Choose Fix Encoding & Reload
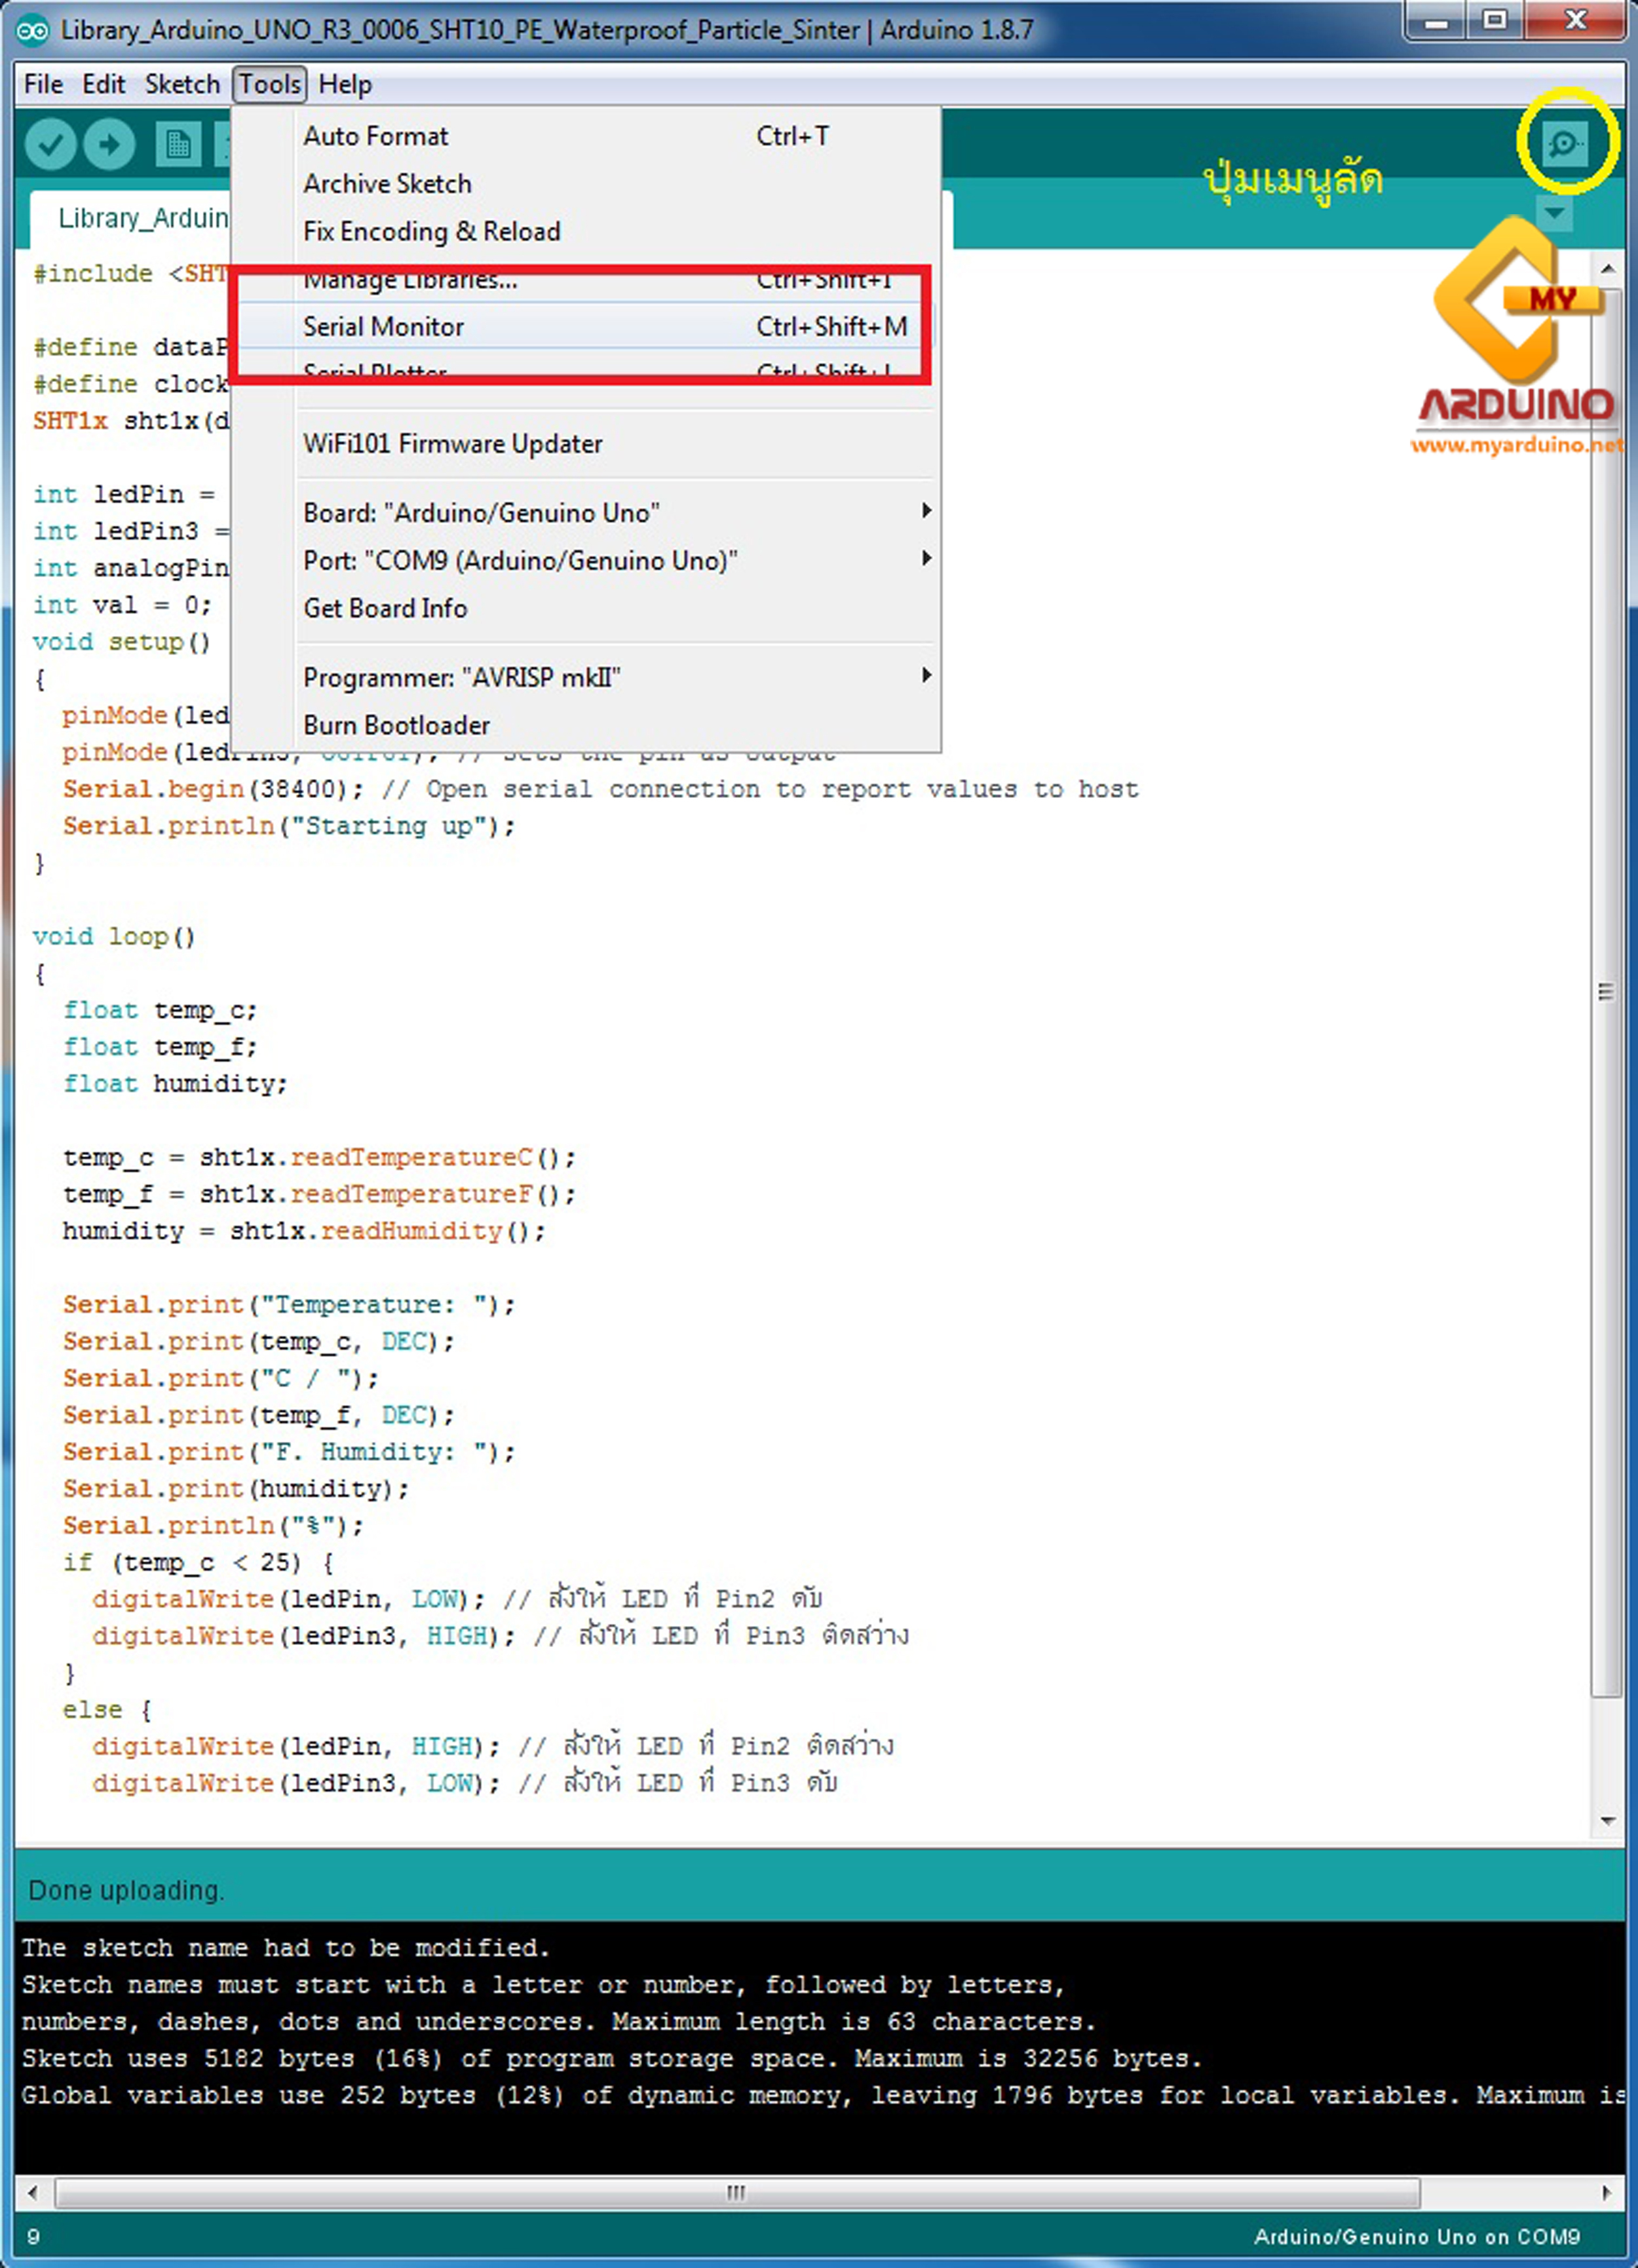This screenshot has width=1638, height=2268. coord(431,231)
